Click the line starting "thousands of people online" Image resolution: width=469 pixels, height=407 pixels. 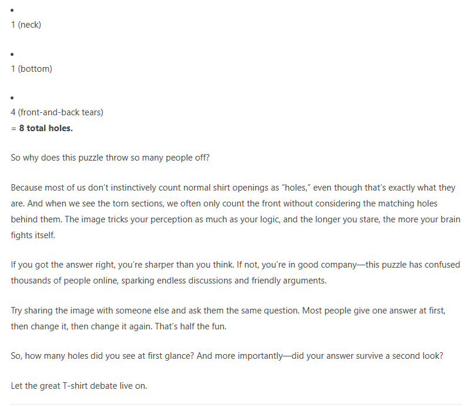pos(168,280)
